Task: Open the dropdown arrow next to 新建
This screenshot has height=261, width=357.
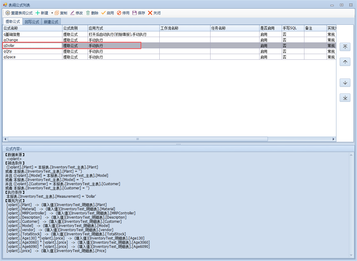Action: (x=52, y=13)
